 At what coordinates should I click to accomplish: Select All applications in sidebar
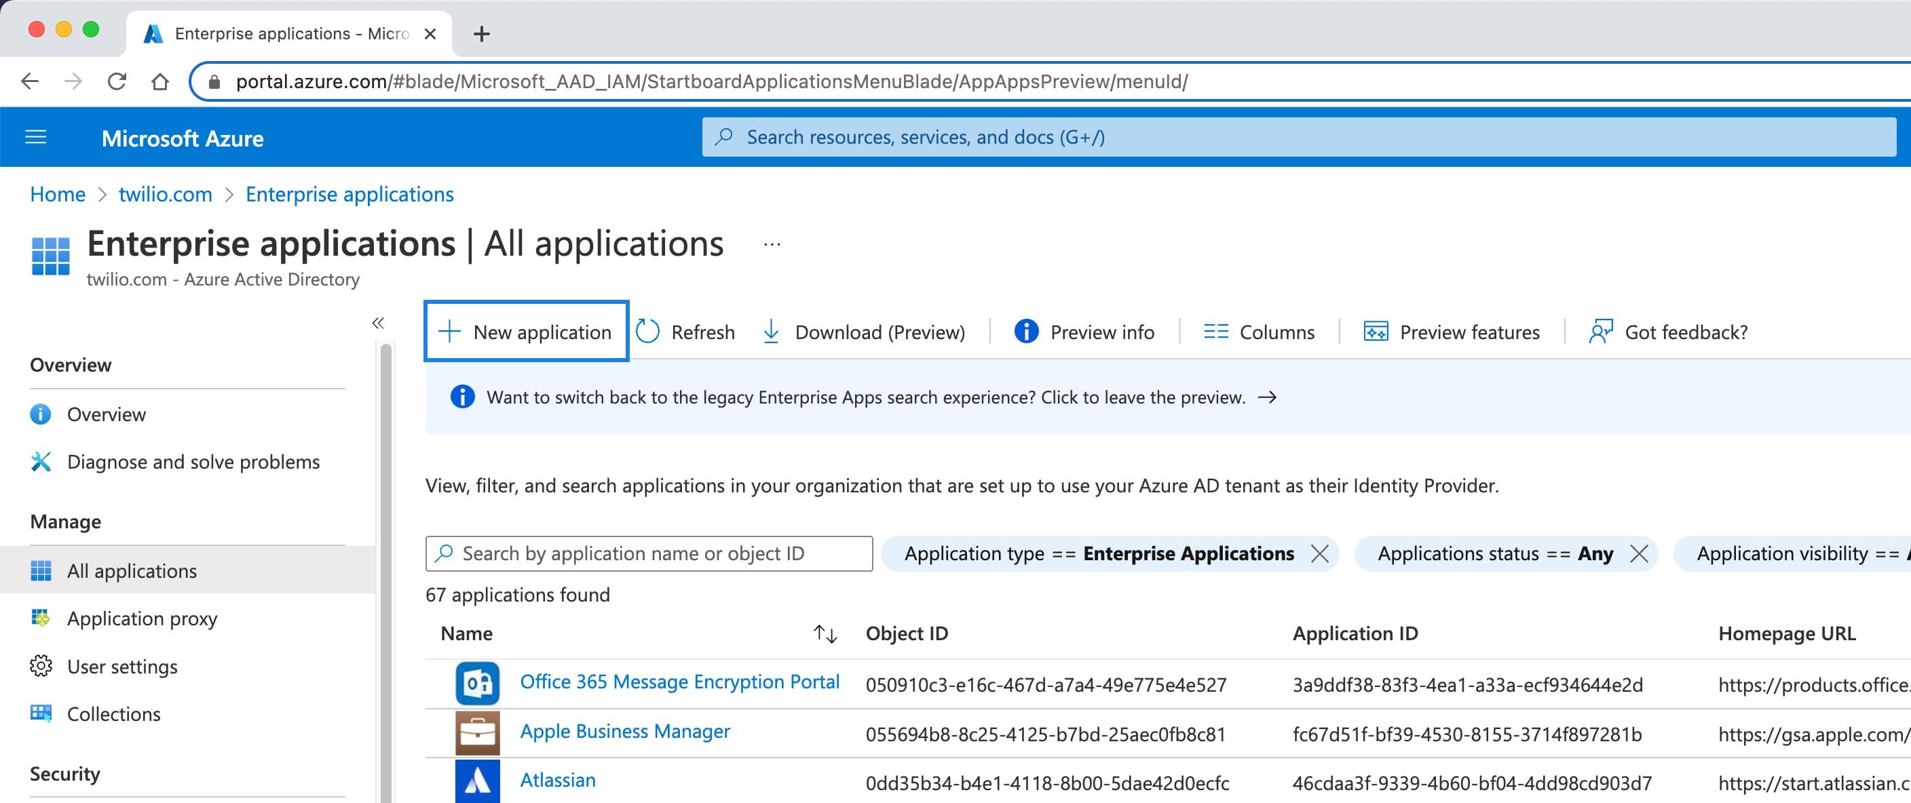click(x=131, y=570)
